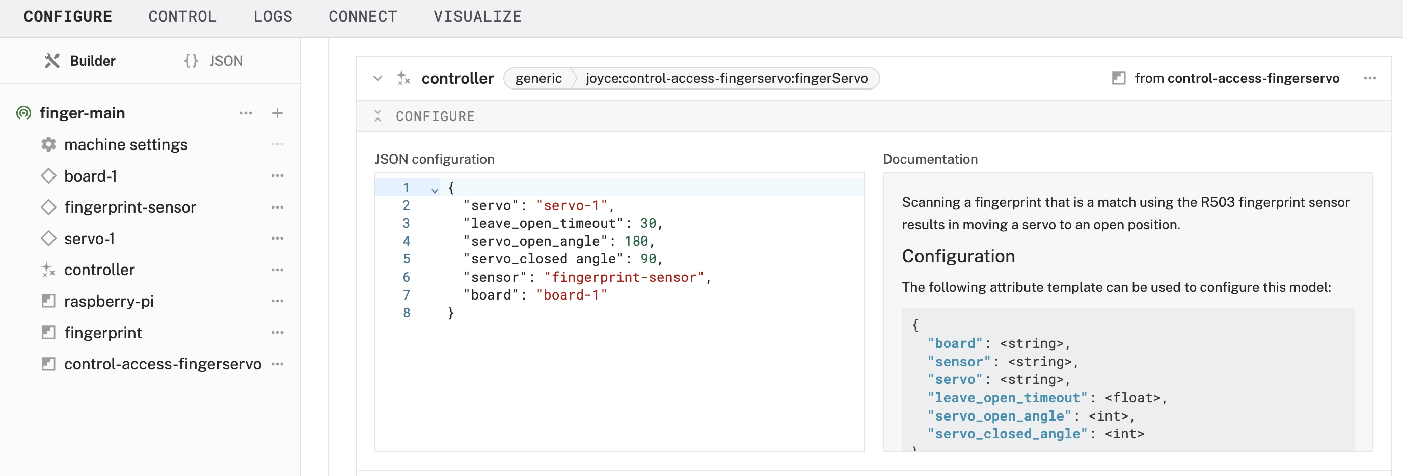This screenshot has height=476, width=1403.
Task: Click Configuration heading in documentation
Action: [x=958, y=256]
